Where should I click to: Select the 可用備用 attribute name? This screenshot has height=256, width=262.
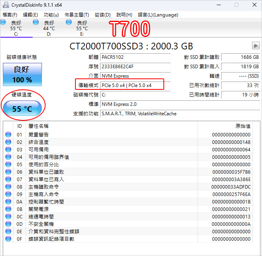(38, 149)
